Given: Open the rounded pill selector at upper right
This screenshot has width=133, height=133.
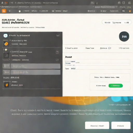Looking at the screenshot, I should point(117,22).
